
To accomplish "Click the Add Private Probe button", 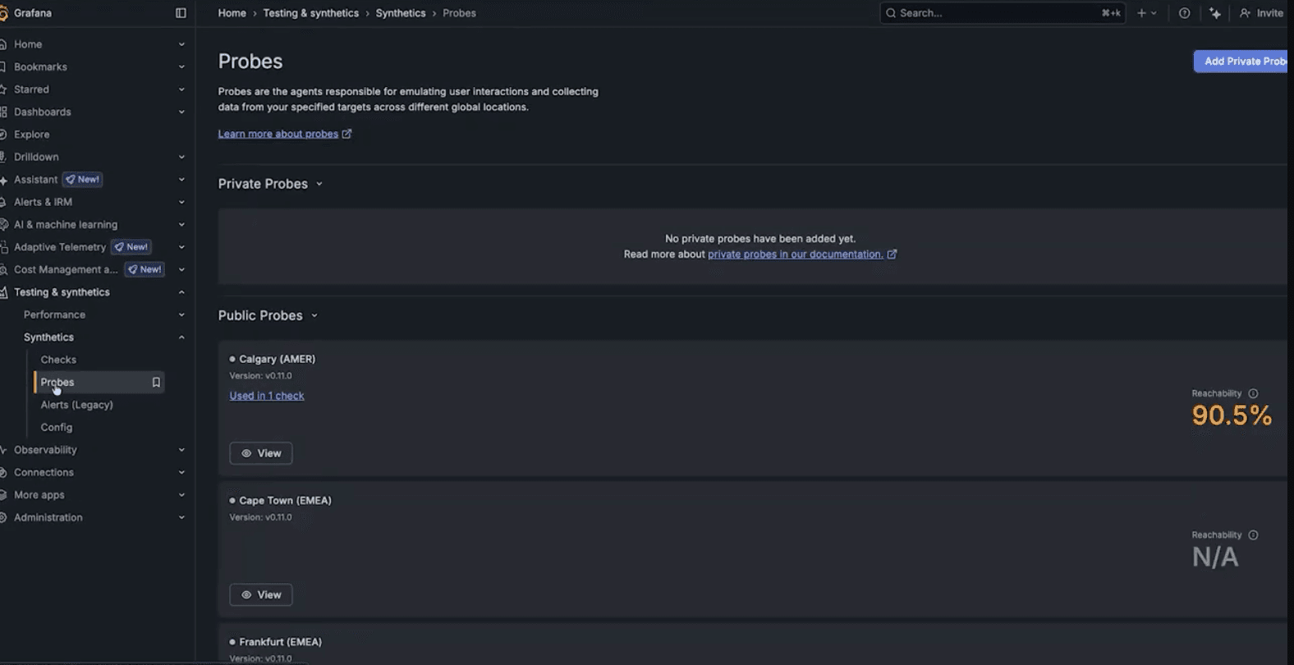I will [1242, 62].
